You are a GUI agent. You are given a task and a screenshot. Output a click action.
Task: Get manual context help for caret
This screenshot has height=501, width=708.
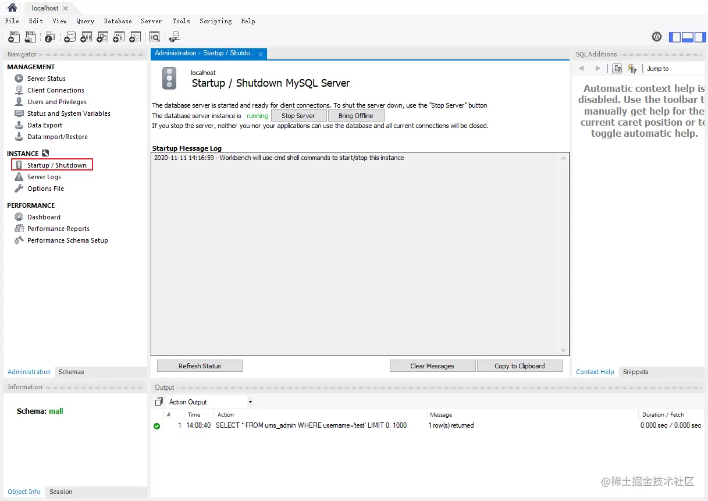tap(632, 69)
